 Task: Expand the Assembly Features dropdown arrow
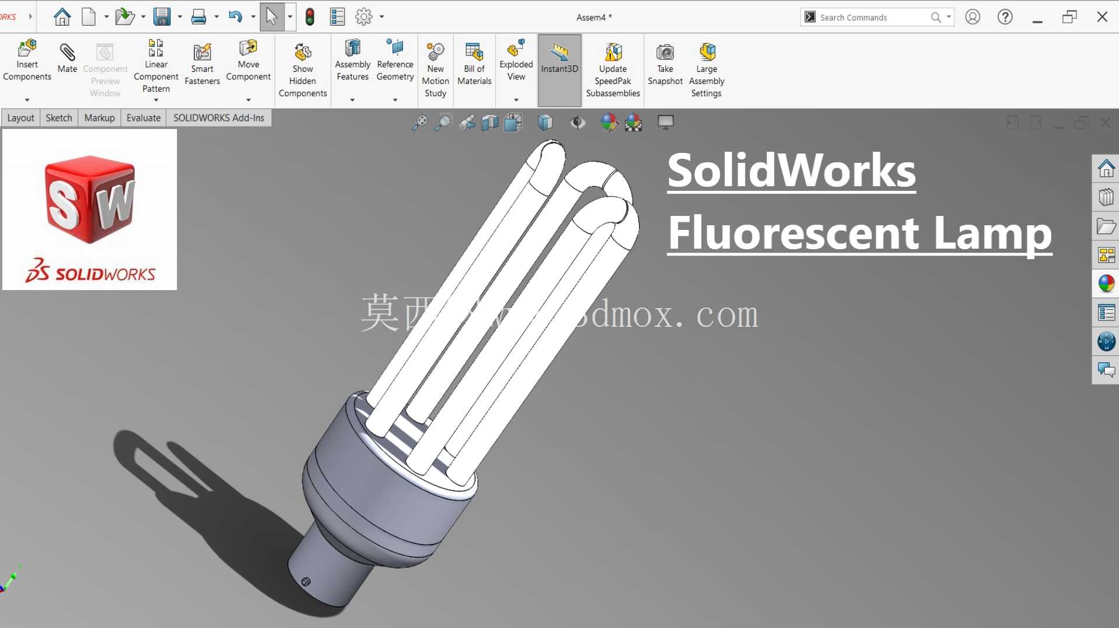pyautogui.click(x=352, y=100)
